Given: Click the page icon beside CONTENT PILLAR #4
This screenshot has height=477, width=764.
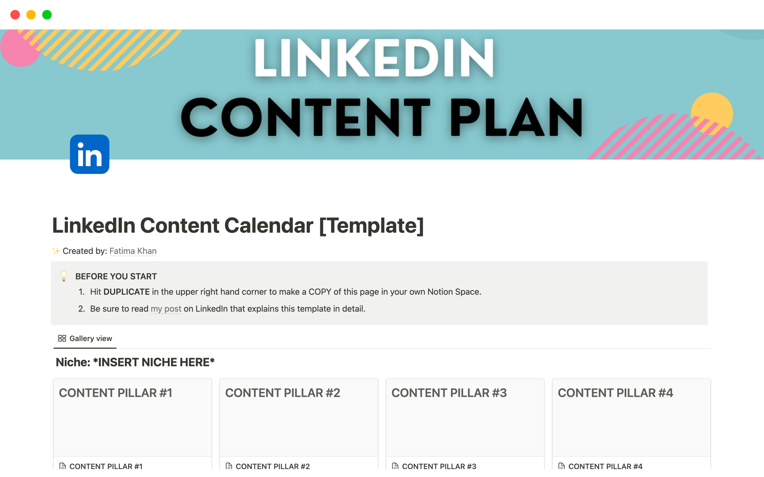Looking at the screenshot, I should tap(561, 466).
